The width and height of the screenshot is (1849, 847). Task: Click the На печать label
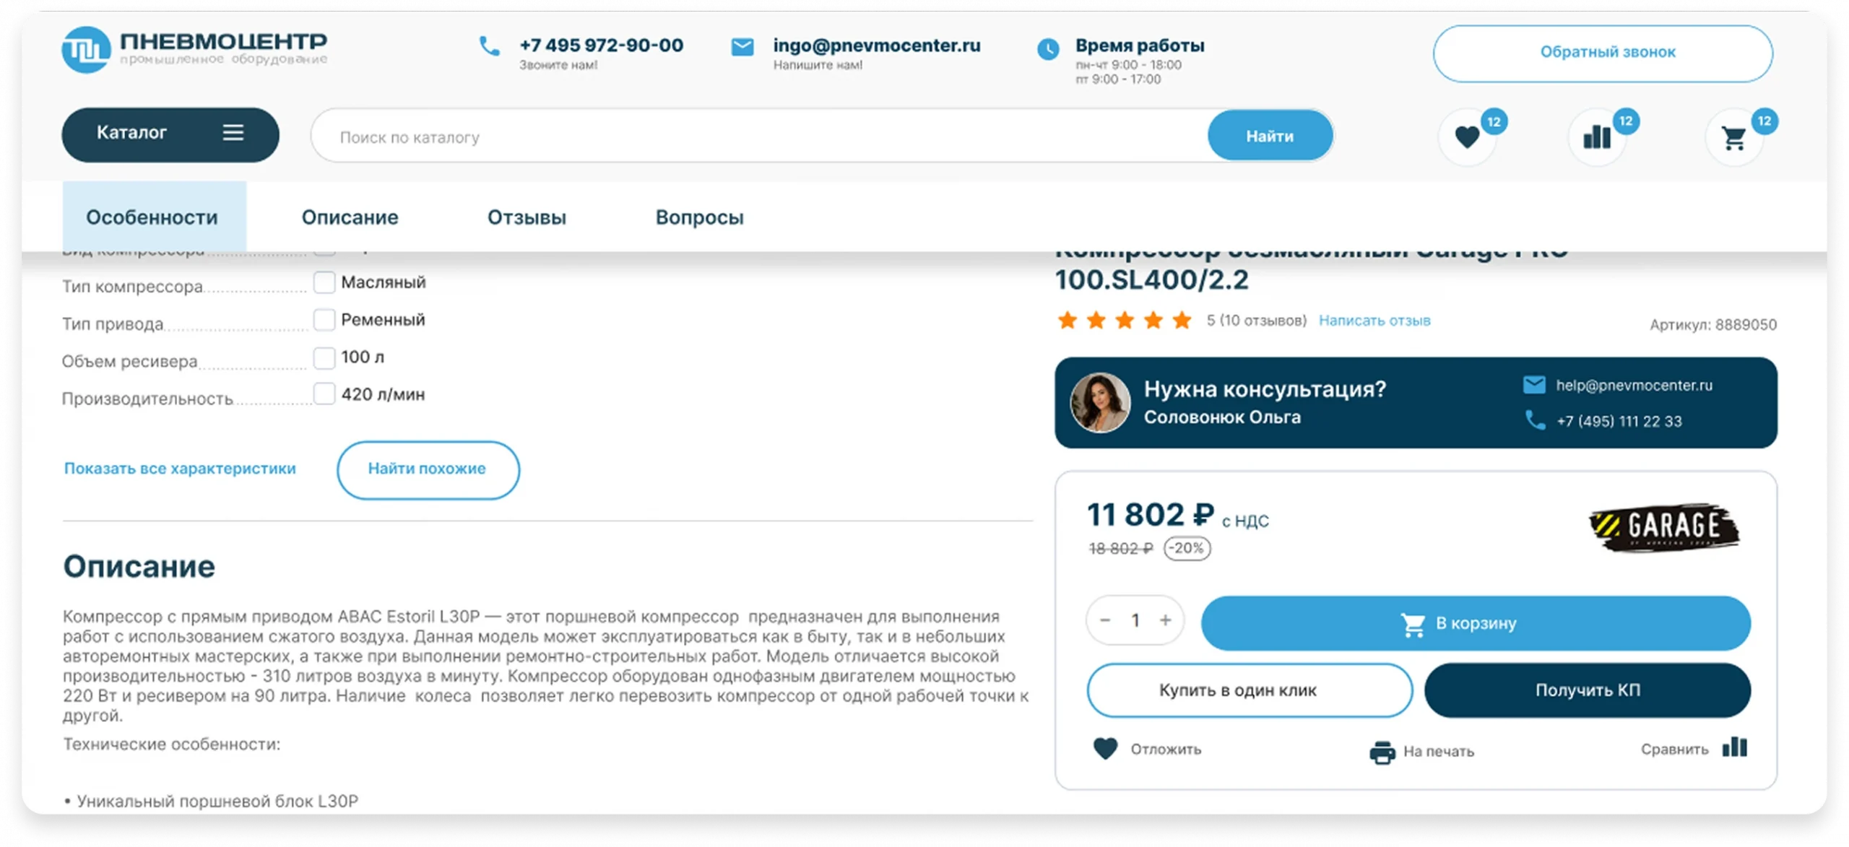[1438, 752]
